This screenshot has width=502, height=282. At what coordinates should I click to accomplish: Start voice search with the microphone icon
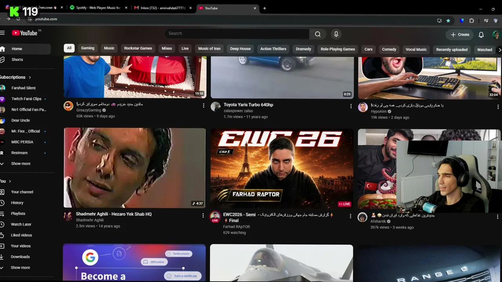coord(336,34)
